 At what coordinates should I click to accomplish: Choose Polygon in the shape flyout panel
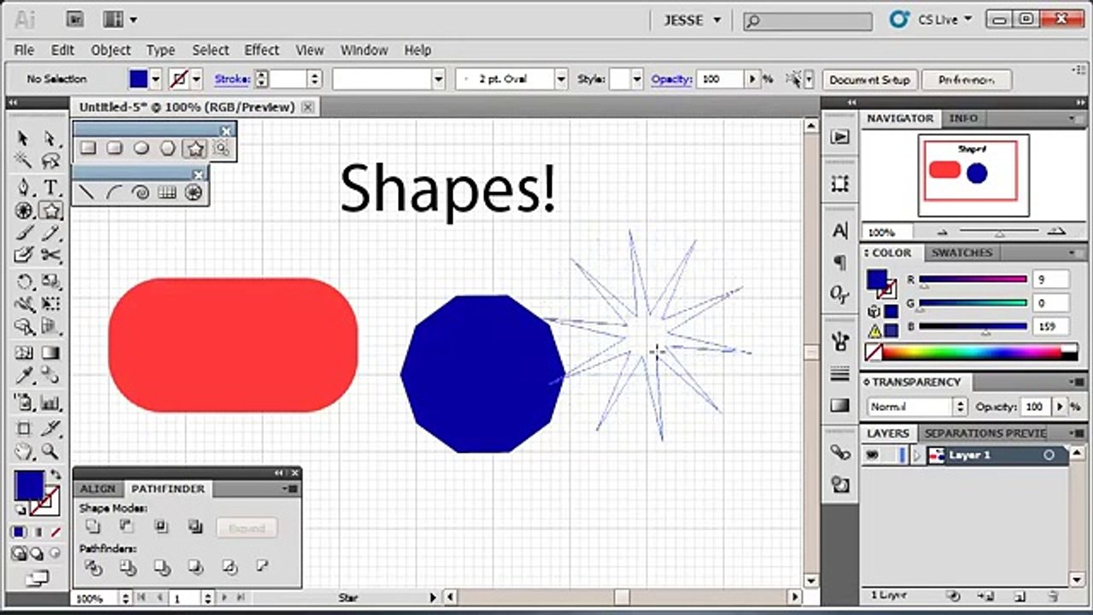click(x=167, y=149)
